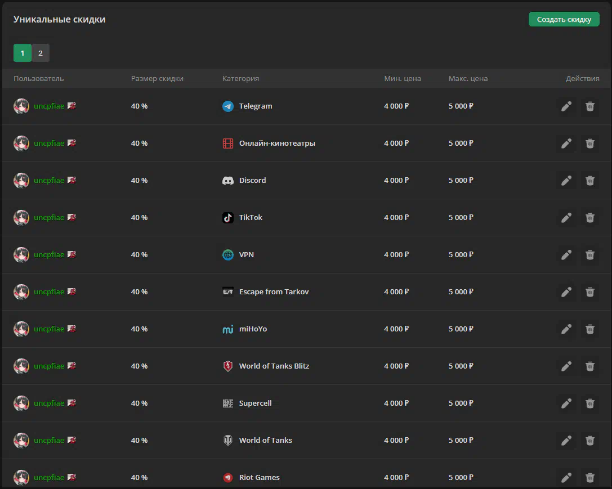Select the Escape from Tarkov category name
Image resolution: width=612 pixels, height=489 pixels.
[274, 291]
